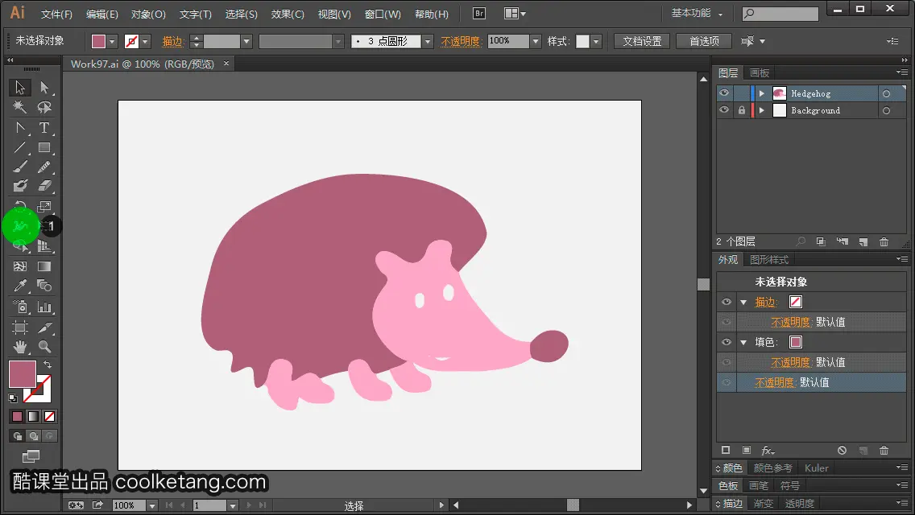Create new layer in Layers panel
This screenshot has width=915, height=515.
coord(863,241)
